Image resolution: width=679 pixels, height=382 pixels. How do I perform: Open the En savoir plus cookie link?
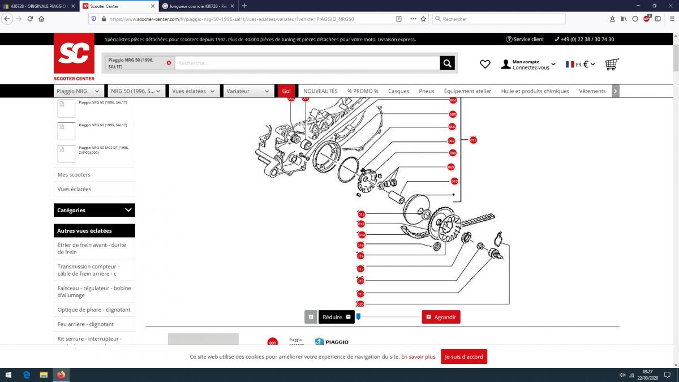coord(418,357)
